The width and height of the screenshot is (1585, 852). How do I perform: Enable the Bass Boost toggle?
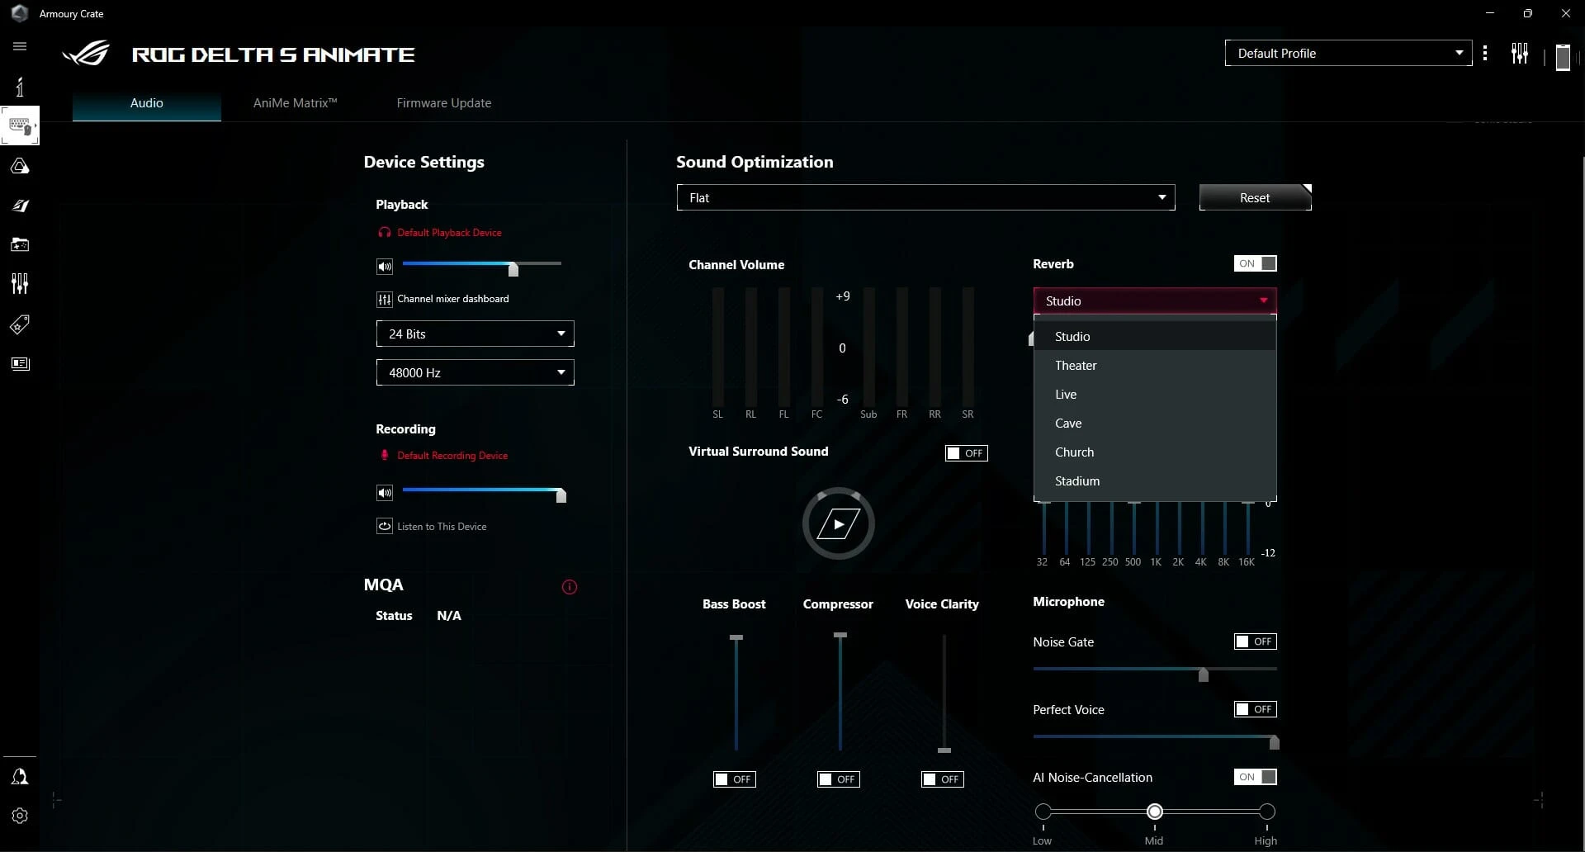coord(735,779)
